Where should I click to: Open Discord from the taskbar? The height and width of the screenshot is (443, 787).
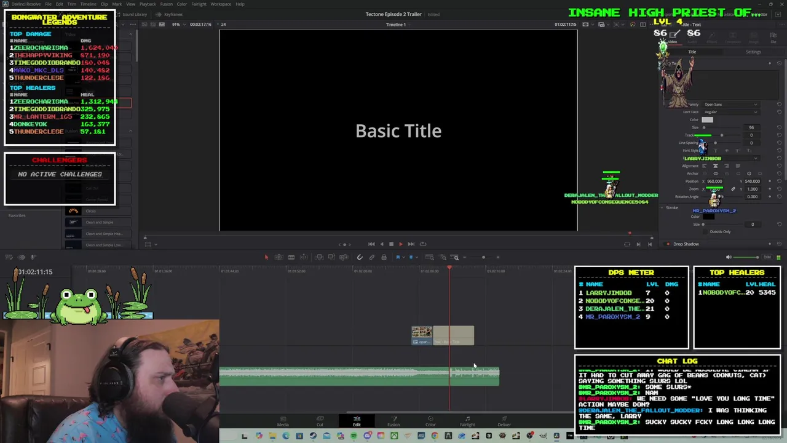coord(367,436)
